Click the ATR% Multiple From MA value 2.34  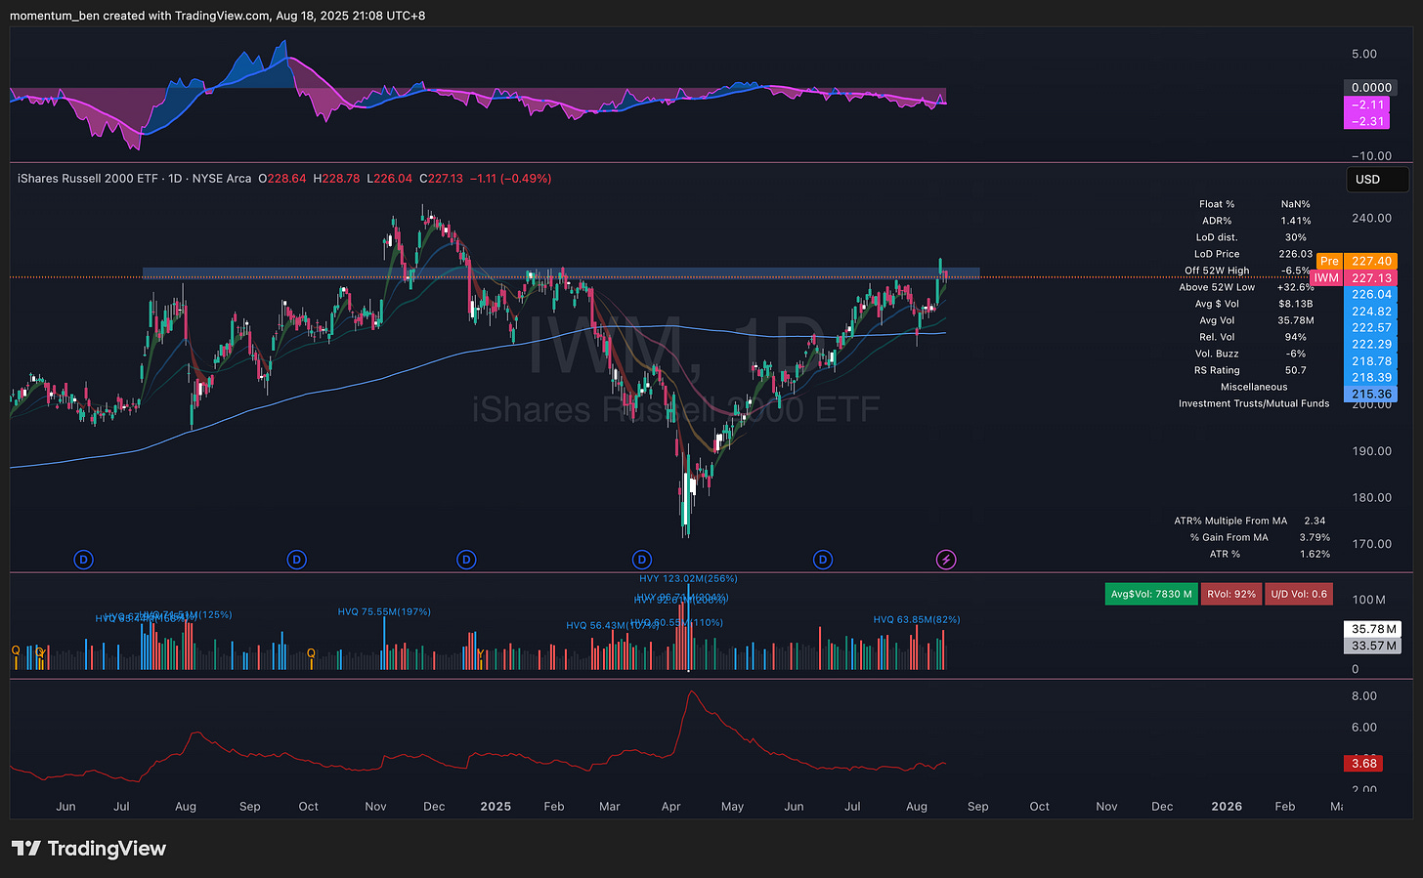coord(1315,521)
